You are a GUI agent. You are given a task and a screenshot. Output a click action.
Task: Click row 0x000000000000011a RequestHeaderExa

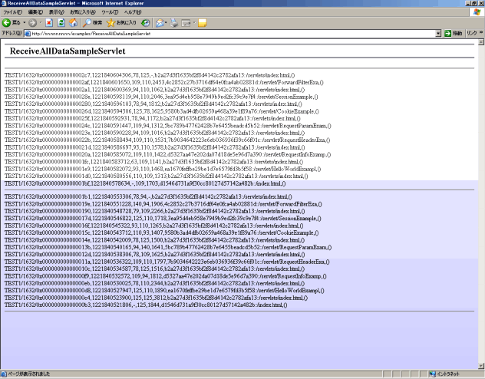(x=167, y=262)
